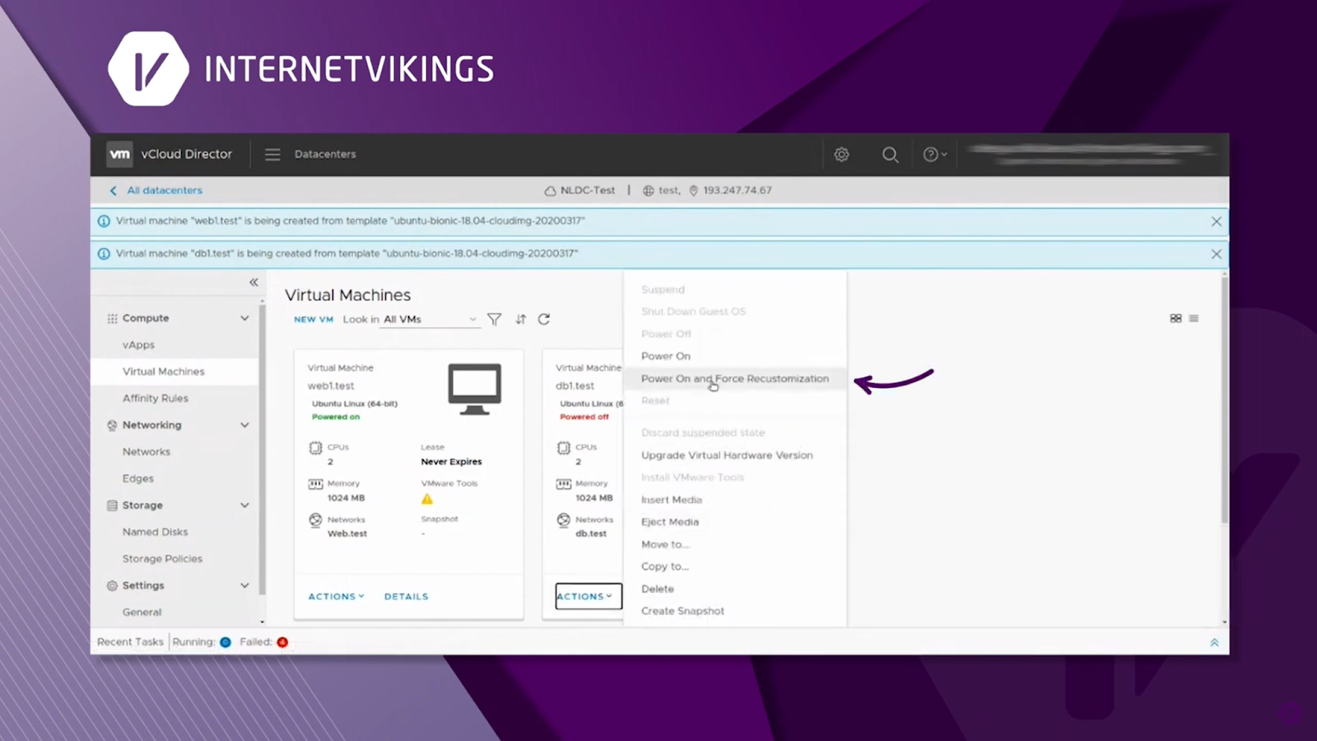The height and width of the screenshot is (741, 1317).
Task: Open DETAILS for web1.test
Action: (407, 596)
